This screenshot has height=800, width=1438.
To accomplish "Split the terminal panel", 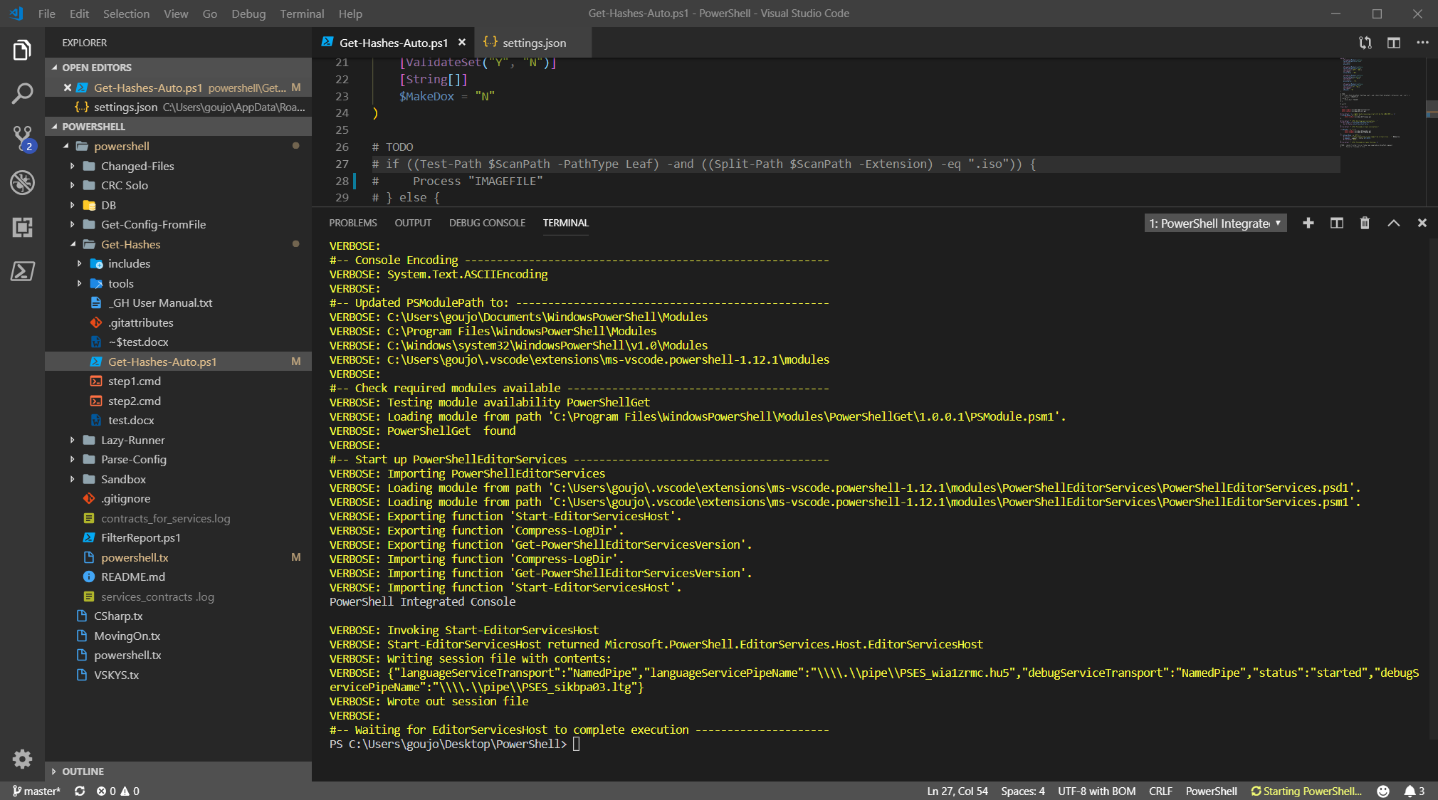I will 1336,223.
